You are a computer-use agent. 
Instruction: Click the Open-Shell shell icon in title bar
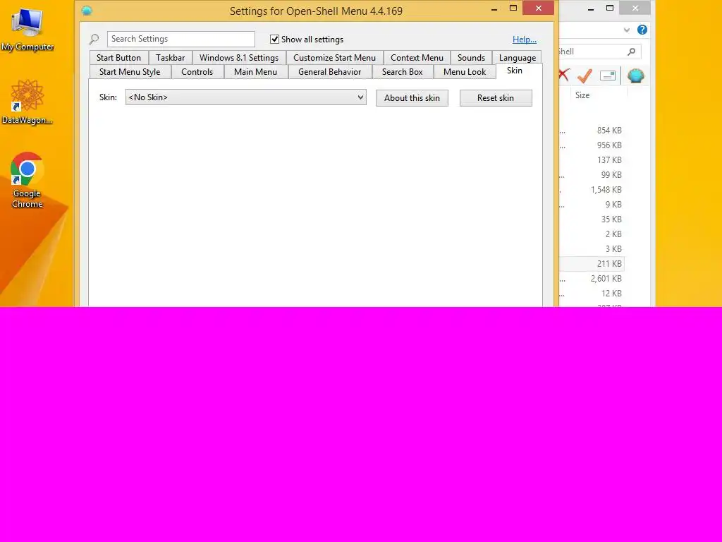87,11
